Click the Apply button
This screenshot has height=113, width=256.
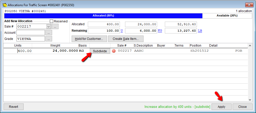click(221, 107)
